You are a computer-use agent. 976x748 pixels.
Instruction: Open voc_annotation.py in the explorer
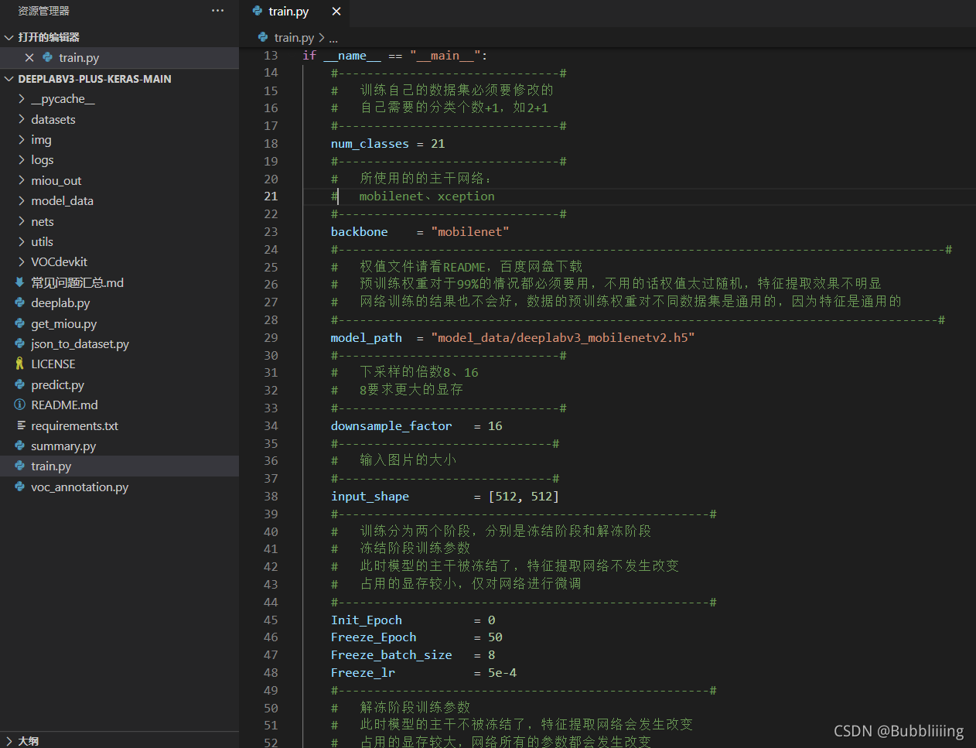pos(80,487)
